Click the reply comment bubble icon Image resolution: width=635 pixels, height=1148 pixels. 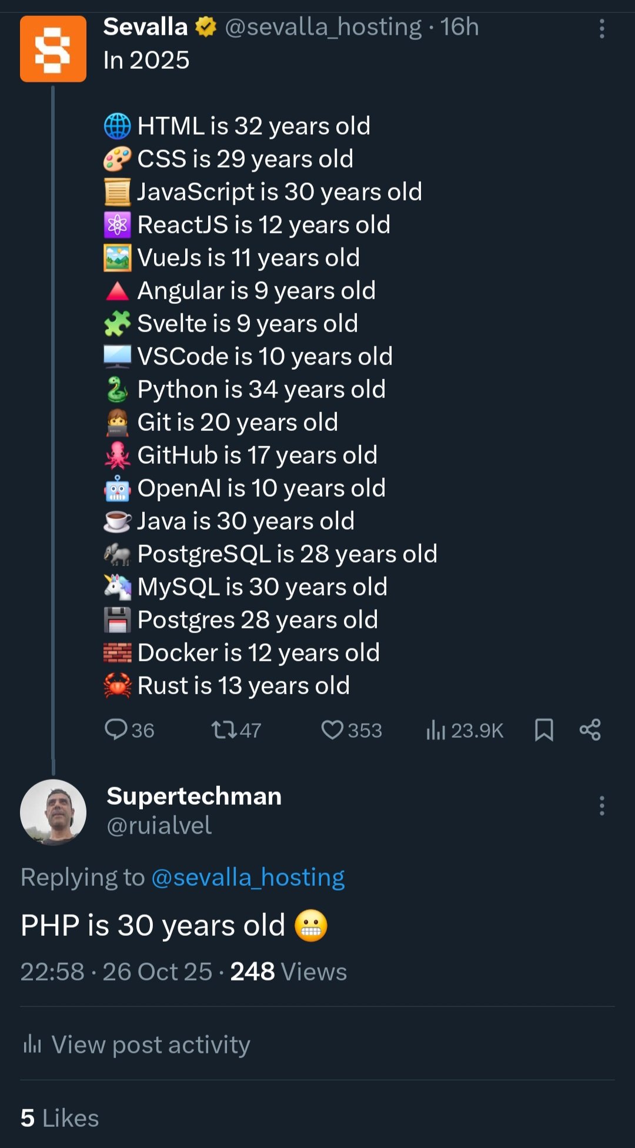click(x=116, y=729)
